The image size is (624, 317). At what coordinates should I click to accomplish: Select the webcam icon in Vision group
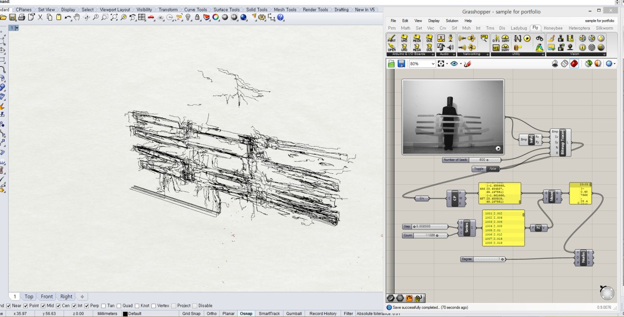pos(569,47)
